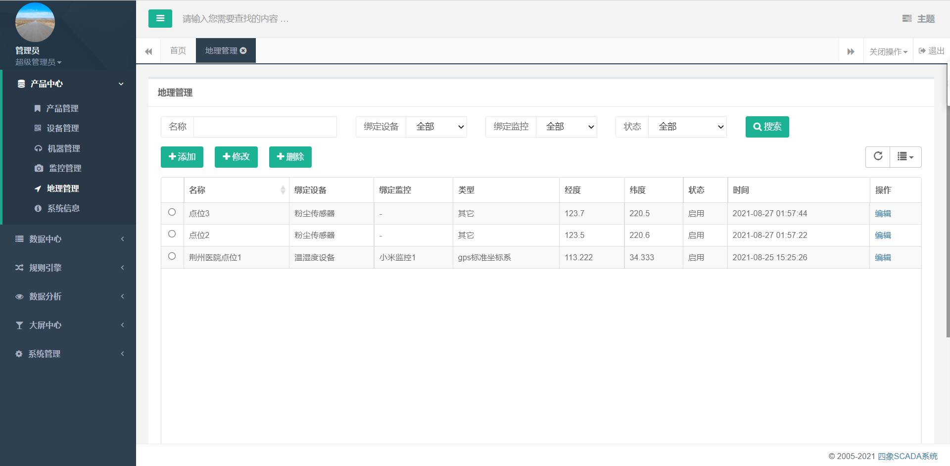Screen dimensions: 950x466
Task: Select the radio button for 荆州医院点位1
Action: point(172,256)
